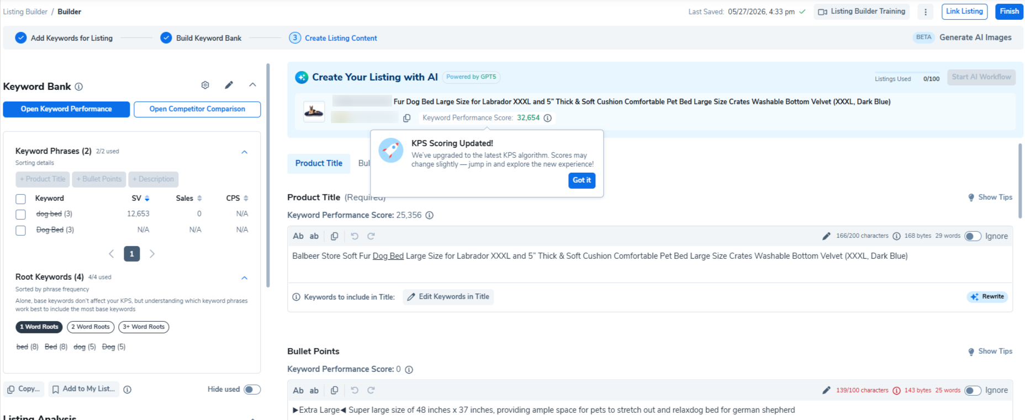Click Keywords to include in Title info icon

click(296, 297)
